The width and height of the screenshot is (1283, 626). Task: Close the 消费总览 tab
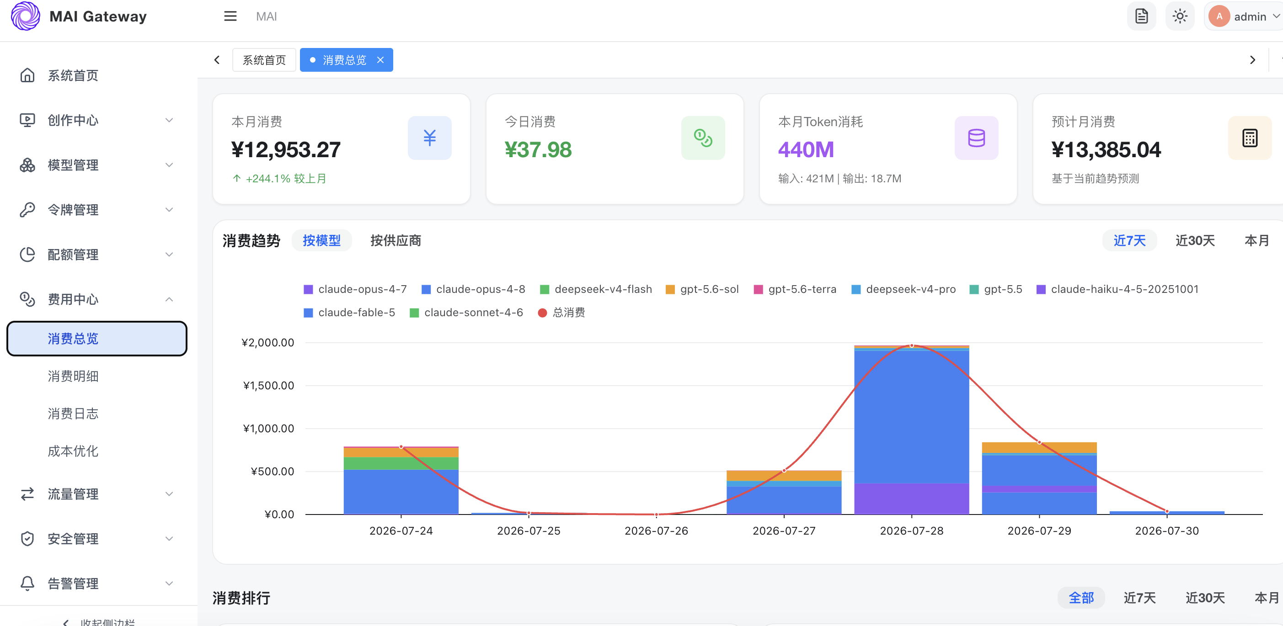(x=380, y=60)
